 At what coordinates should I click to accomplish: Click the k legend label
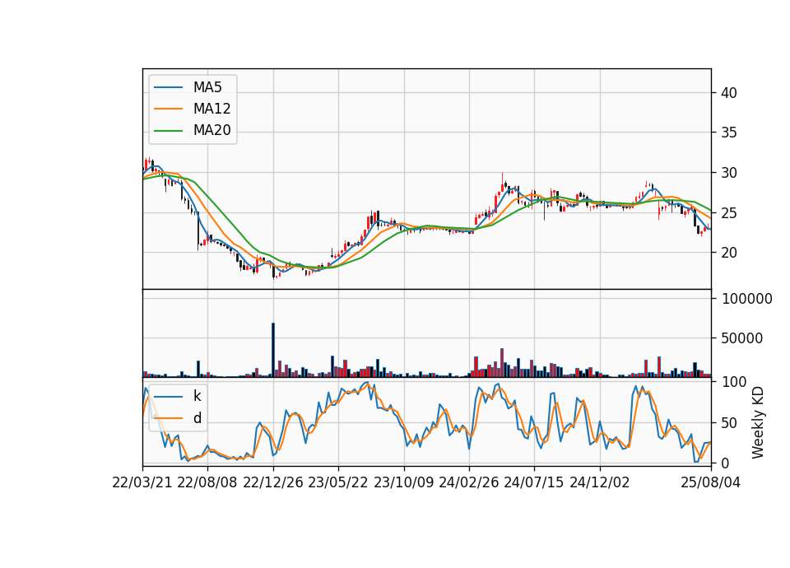[197, 396]
